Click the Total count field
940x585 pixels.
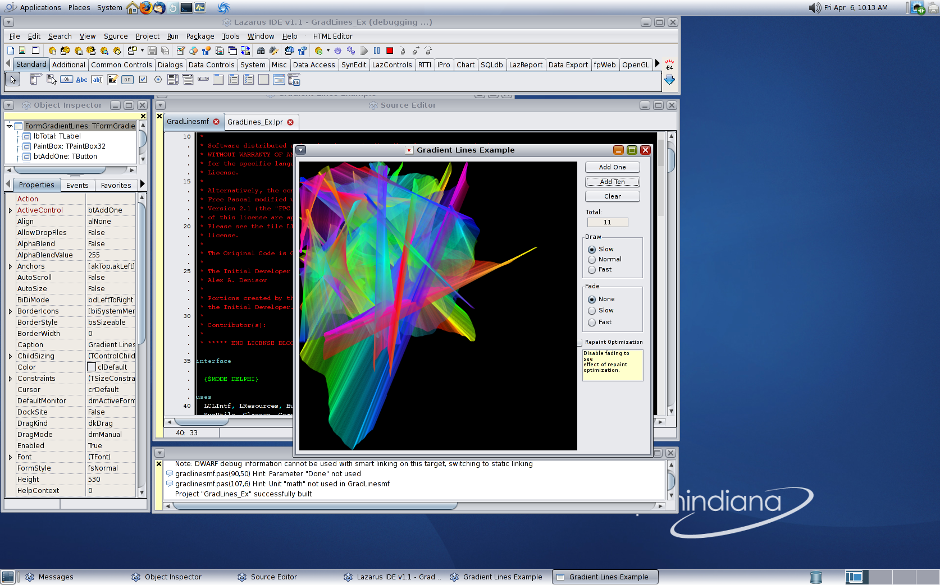[608, 223]
